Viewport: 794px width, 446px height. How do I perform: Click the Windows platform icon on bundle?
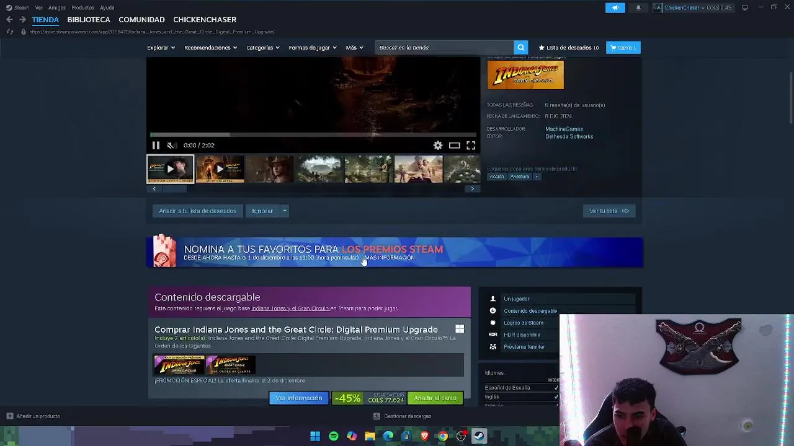460,330
